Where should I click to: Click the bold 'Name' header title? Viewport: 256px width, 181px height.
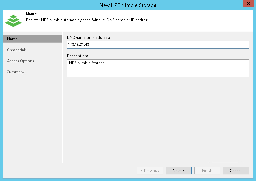(31, 14)
